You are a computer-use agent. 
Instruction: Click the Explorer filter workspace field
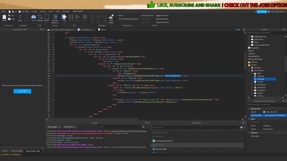(x=266, y=33)
